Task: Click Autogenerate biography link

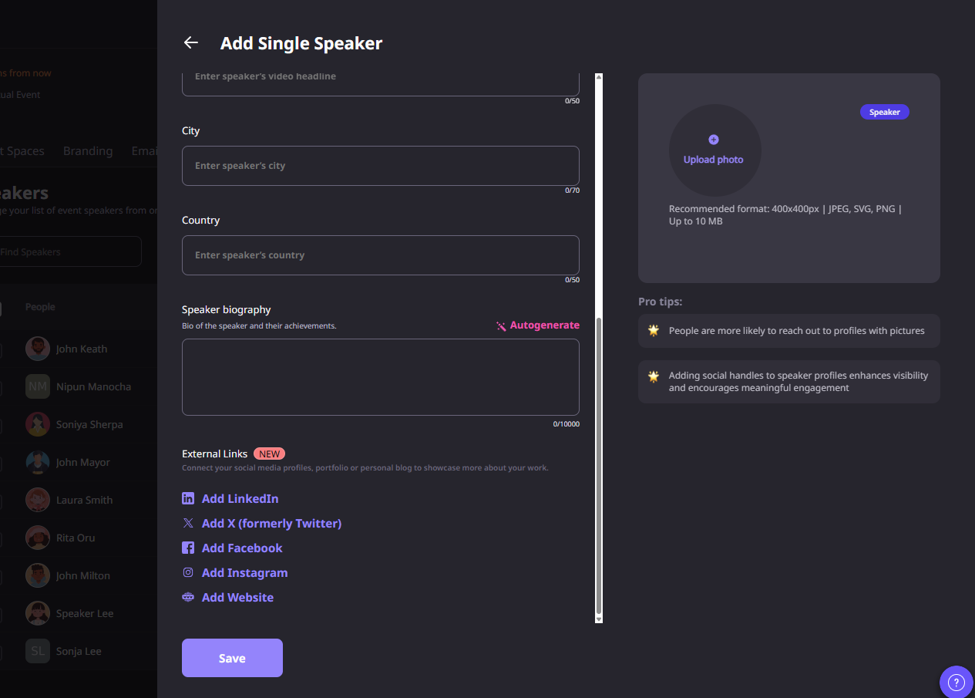Action: click(544, 325)
